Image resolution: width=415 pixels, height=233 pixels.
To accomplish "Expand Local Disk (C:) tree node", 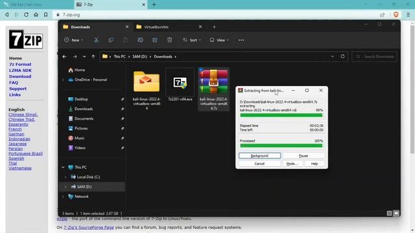I will (x=65, y=177).
